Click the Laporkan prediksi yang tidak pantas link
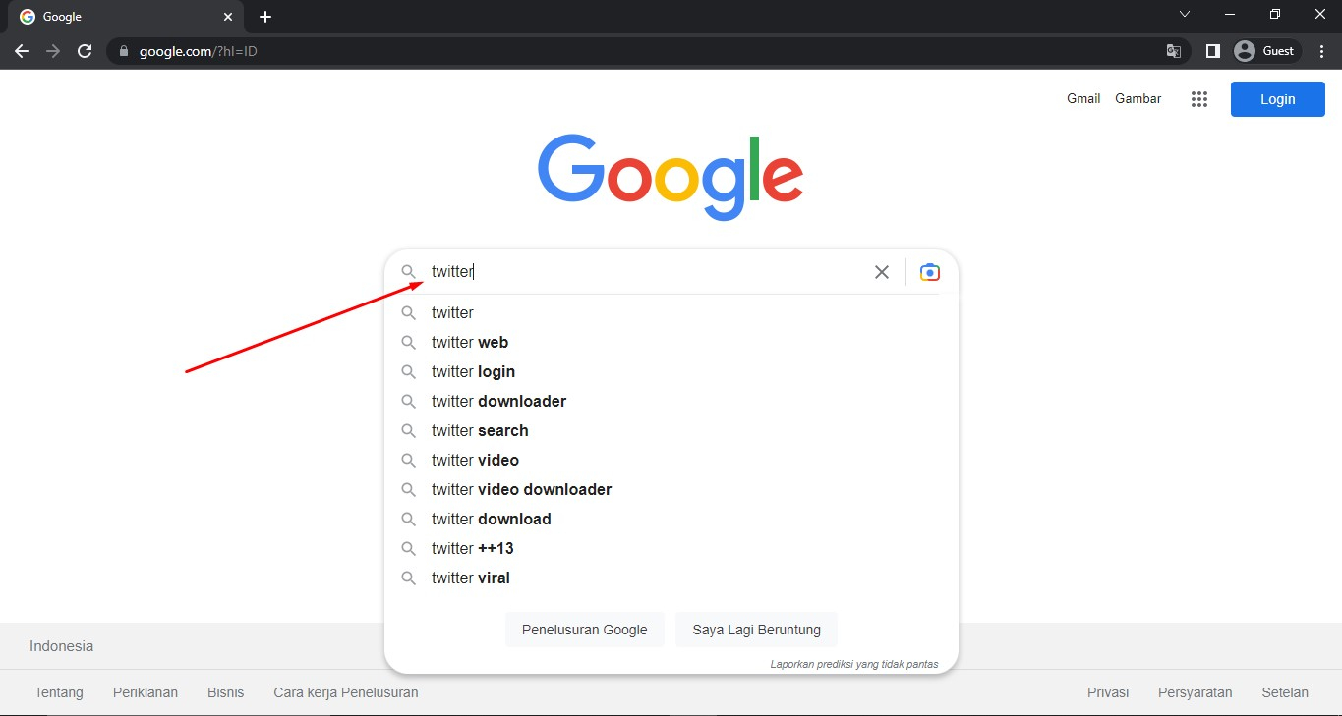Image resolution: width=1342 pixels, height=716 pixels. point(854,664)
